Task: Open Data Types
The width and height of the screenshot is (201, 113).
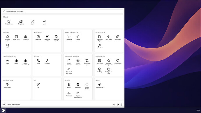Action: click(109, 38)
